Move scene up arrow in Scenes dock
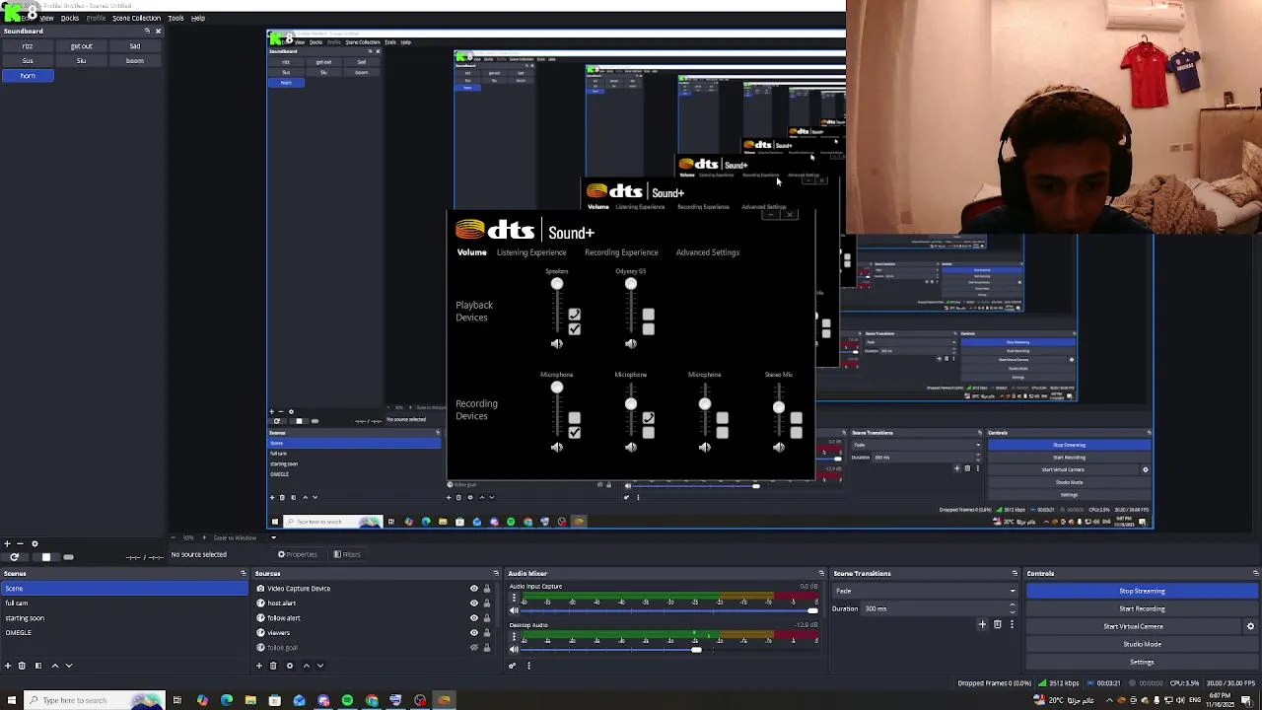 (x=54, y=666)
